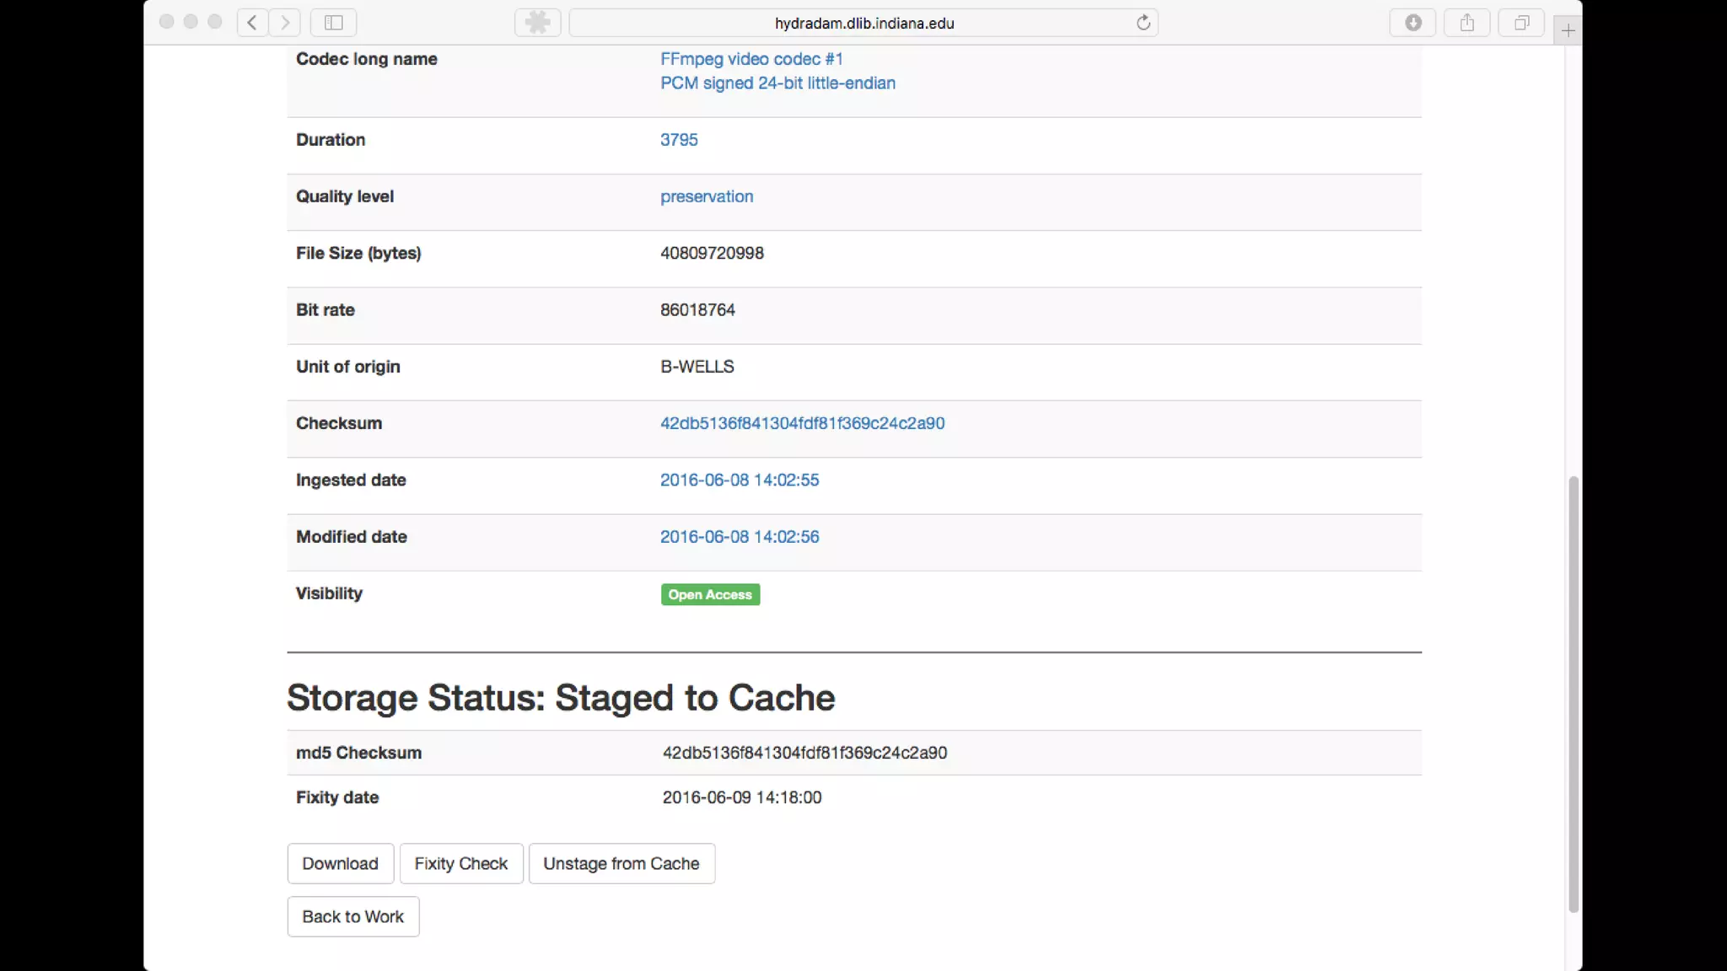Click Unstage from Cache button
1727x971 pixels.
click(621, 863)
